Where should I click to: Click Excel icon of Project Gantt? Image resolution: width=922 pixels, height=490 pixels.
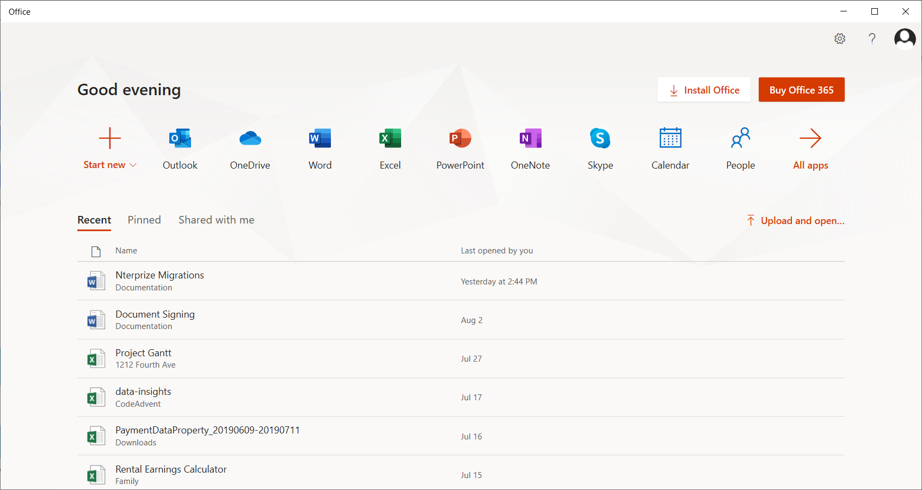pos(96,358)
